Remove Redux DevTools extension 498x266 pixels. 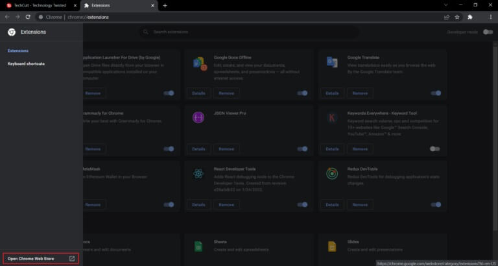360,204
